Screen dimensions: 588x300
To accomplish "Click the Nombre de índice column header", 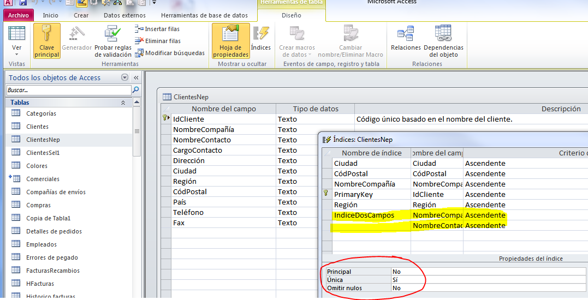I will click(x=371, y=153).
